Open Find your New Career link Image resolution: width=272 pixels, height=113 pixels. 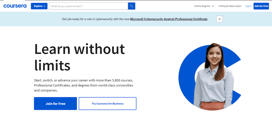(230, 6)
